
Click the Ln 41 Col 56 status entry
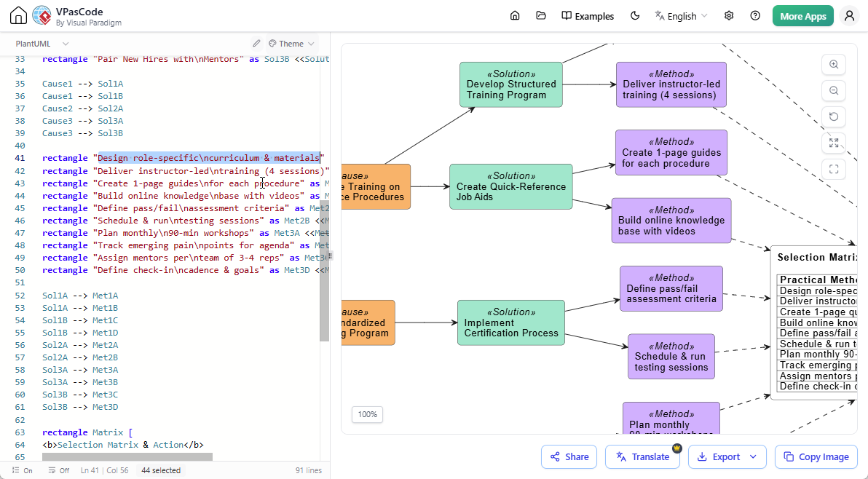105,471
